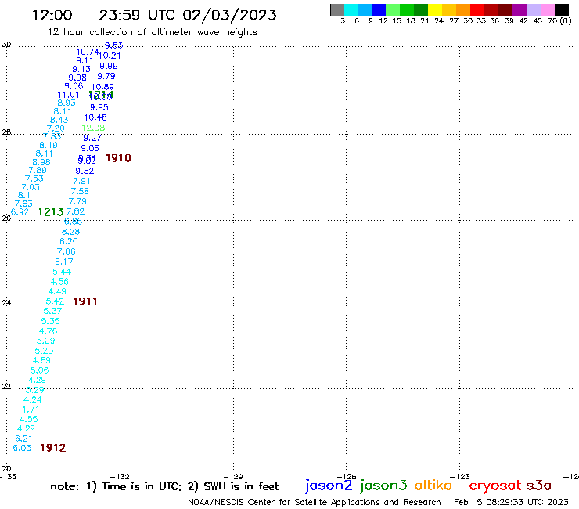Click the '8.43' wave height value
Viewport: 579px width, 509px height.
coord(59,120)
